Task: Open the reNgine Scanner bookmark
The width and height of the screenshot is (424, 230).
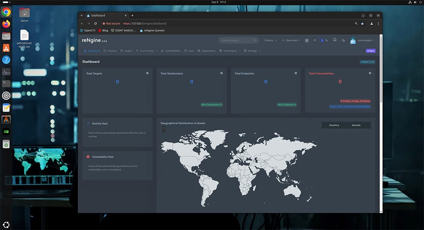Action: tap(151, 31)
